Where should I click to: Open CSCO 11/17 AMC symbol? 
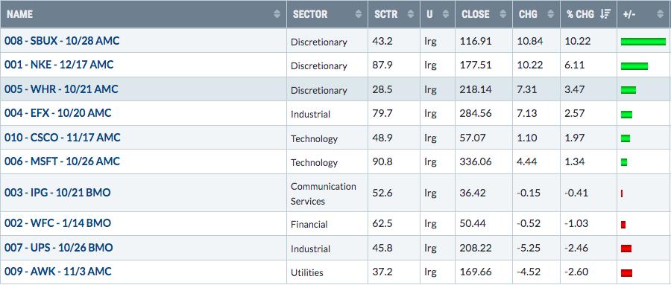[x=63, y=138]
